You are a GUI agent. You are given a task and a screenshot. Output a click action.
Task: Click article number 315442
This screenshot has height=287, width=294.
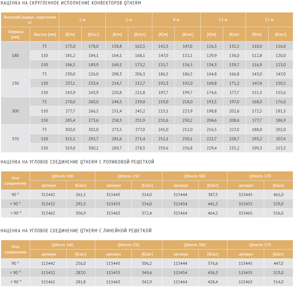[48, 194]
